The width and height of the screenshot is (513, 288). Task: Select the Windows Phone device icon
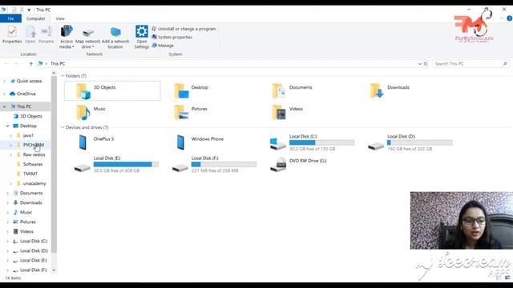coord(180,142)
